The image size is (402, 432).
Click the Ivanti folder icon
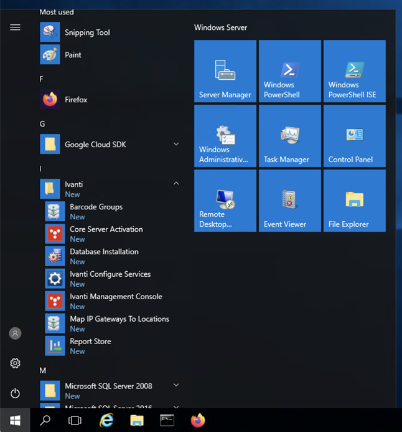point(50,189)
